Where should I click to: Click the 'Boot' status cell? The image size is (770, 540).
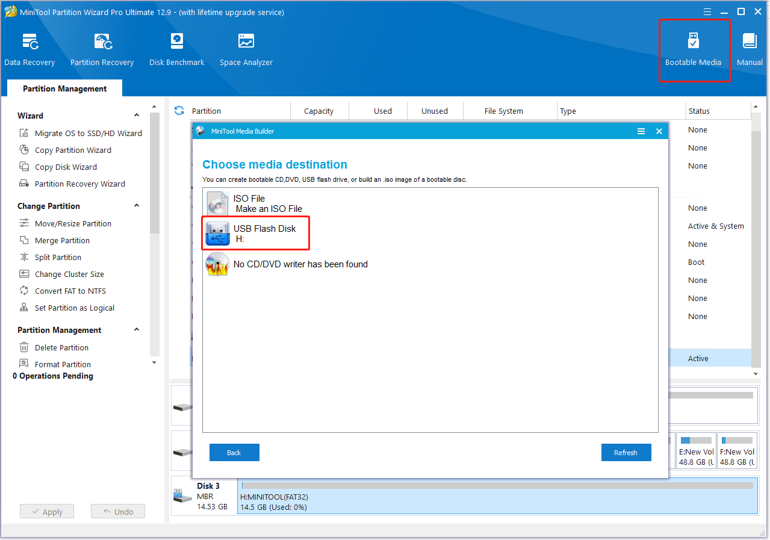pyautogui.click(x=696, y=262)
